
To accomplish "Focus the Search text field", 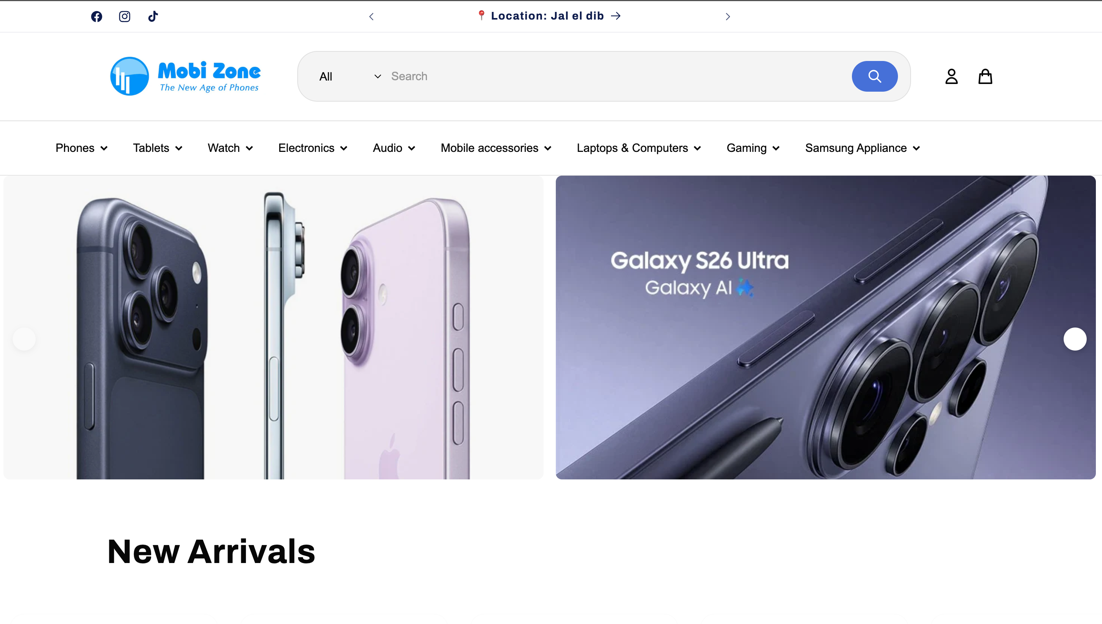I will pyautogui.click(x=617, y=76).
